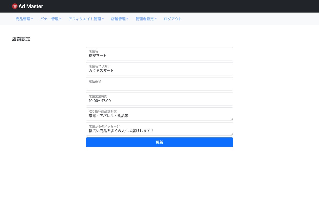Expand the 店舗管理 dropdown menu

pos(119,19)
